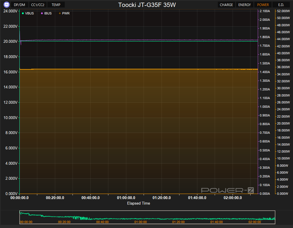The image size is (293, 228).
Task: Click the 01:00:00 marker in overview timeline
Action: (140, 222)
